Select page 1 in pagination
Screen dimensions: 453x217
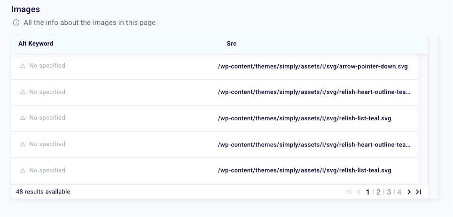tap(367, 192)
